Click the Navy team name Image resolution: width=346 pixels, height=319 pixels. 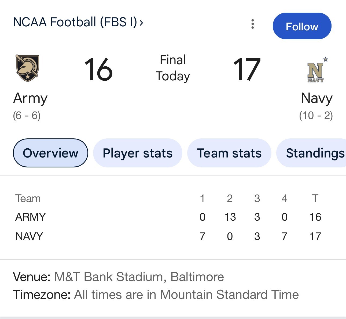(316, 98)
